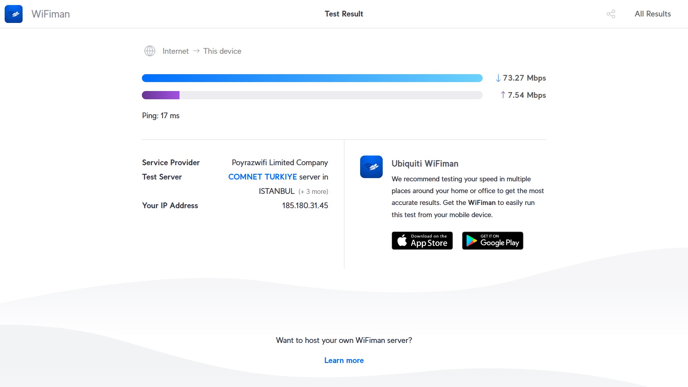Expand the '+ 3 more' servers list
The width and height of the screenshot is (688, 387).
[x=313, y=191]
